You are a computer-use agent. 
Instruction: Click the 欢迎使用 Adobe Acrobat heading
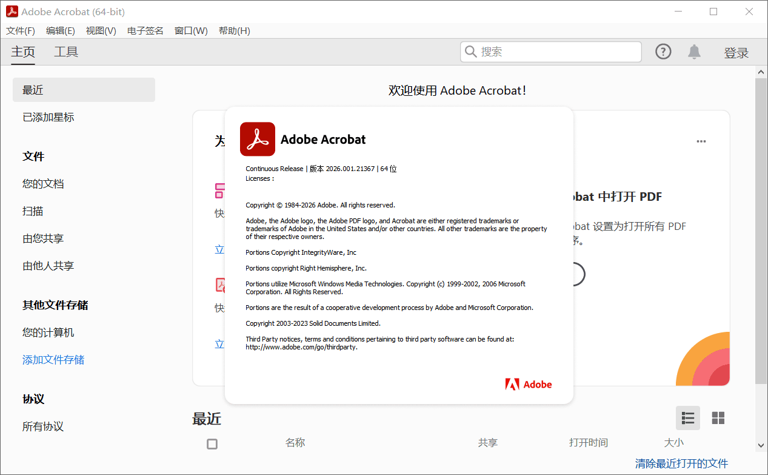click(458, 90)
